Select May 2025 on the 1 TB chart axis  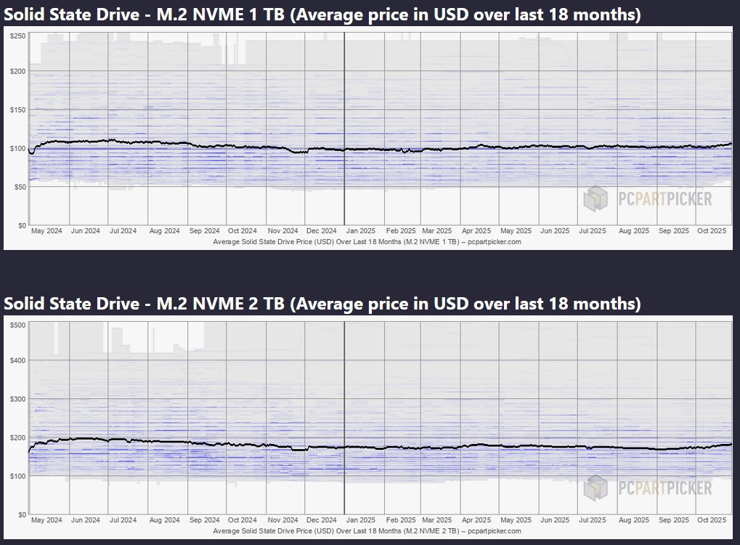pos(516,231)
